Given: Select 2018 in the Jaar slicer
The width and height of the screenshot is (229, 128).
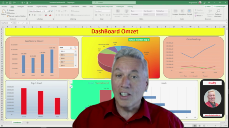Looking at the screenshot, I should (x=67, y=65).
